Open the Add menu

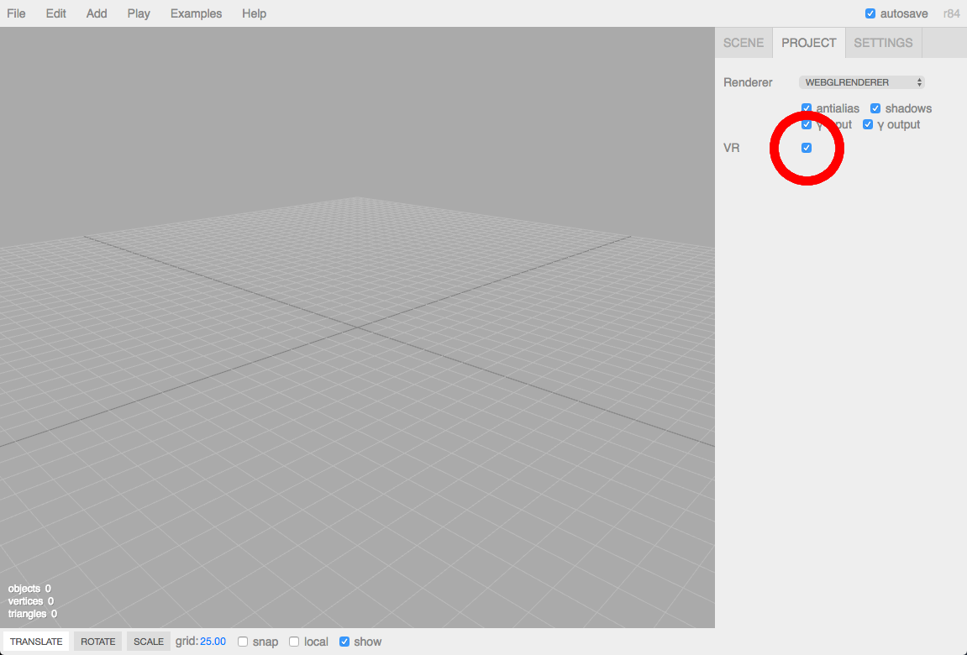(97, 13)
